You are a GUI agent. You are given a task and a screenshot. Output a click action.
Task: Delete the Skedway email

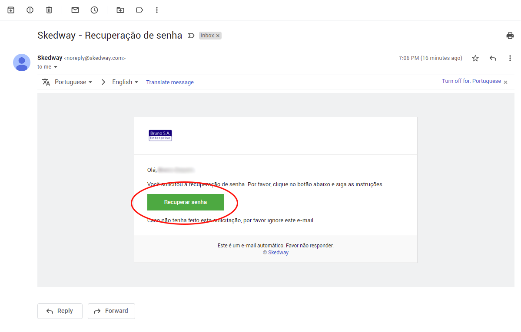click(49, 10)
